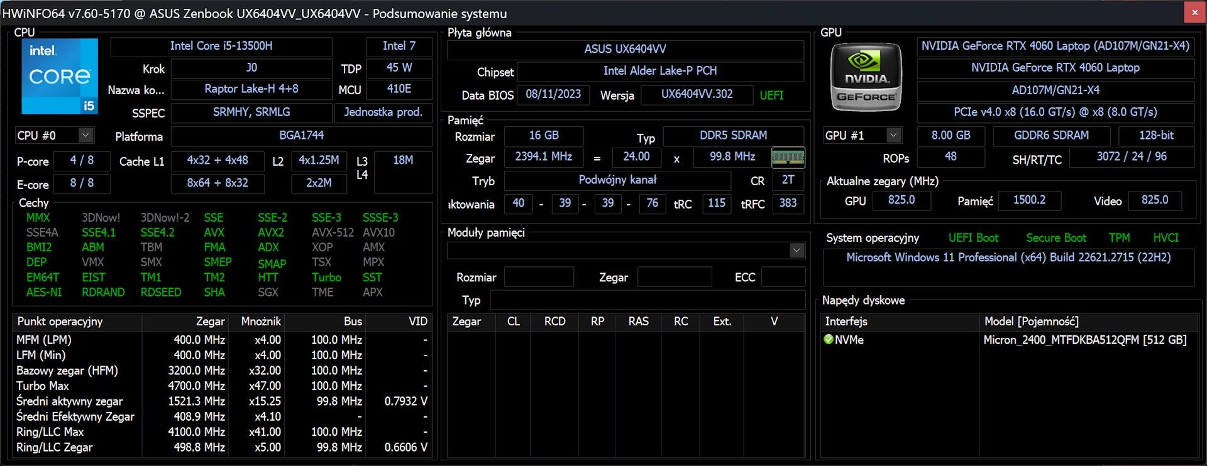This screenshot has width=1207, height=466.
Task: Click the Intel 7 process field
Action: point(399,46)
